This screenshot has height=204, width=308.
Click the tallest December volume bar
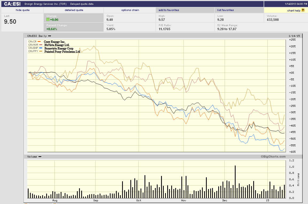click(235, 182)
